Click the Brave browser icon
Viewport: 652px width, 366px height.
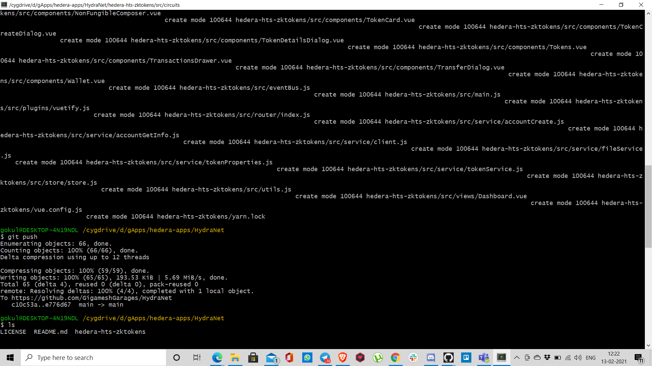342,358
